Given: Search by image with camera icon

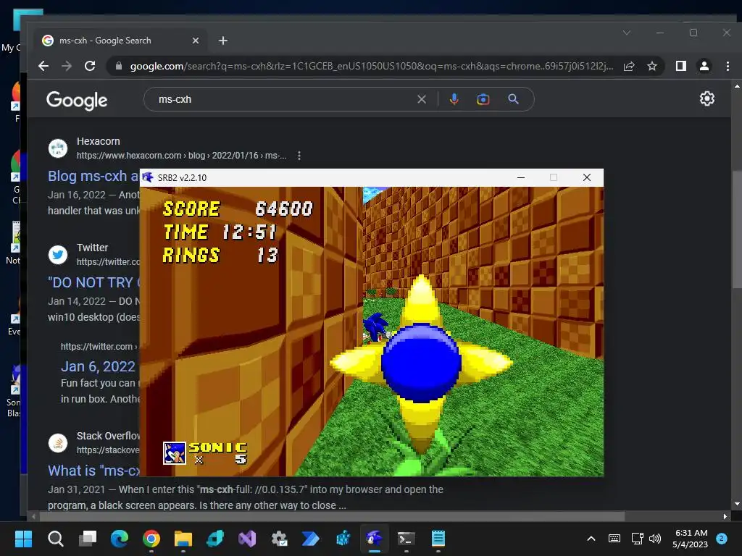Looking at the screenshot, I should (x=483, y=99).
